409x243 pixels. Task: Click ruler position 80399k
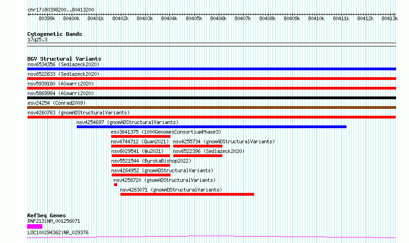(x=47, y=18)
